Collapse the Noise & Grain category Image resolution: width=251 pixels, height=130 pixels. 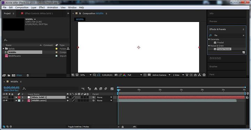pos(209,46)
